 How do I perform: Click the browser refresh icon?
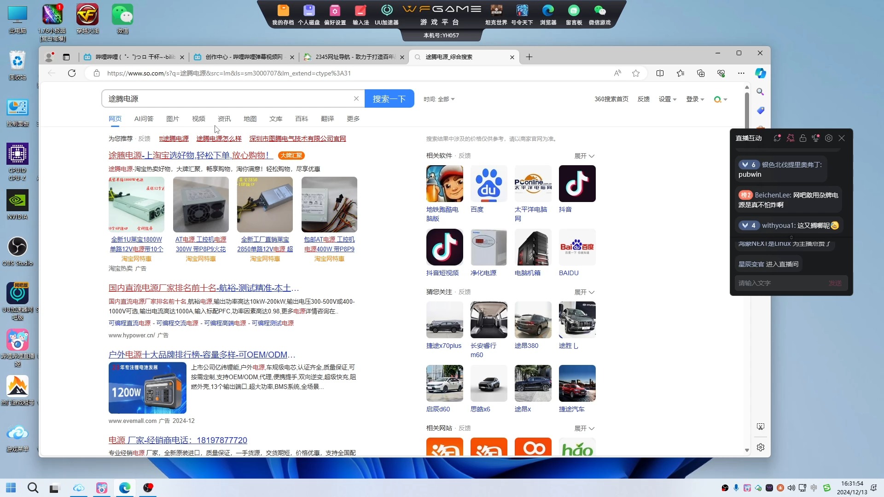pyautogui.click(x=72, y=73)
